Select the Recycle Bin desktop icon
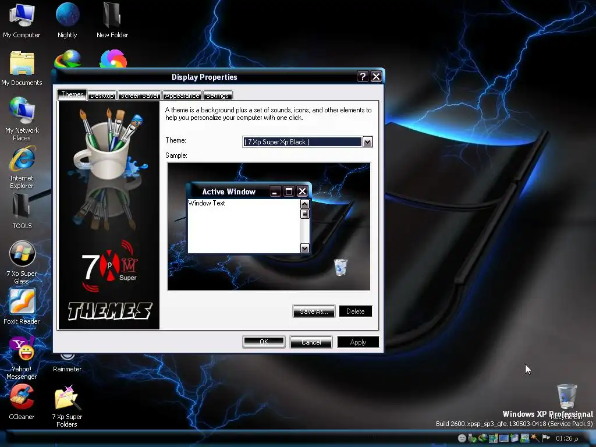Image resolution: width=596 pixels, height=447 pixels. point(567,401)
